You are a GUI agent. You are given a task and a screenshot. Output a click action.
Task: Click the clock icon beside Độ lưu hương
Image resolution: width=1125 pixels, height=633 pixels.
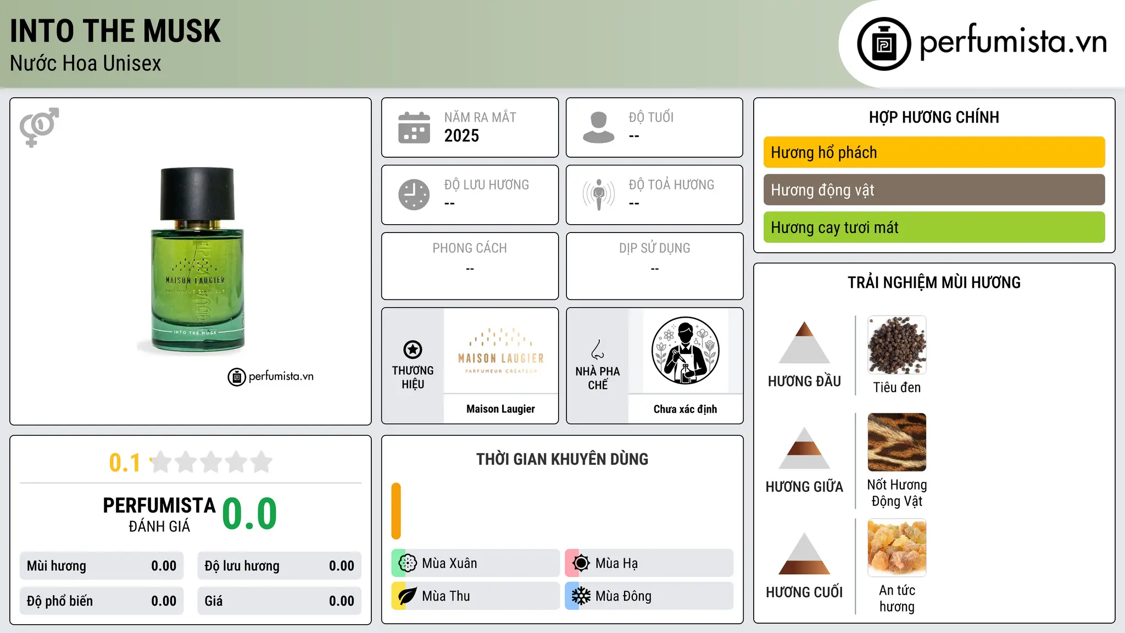point(414,195)
